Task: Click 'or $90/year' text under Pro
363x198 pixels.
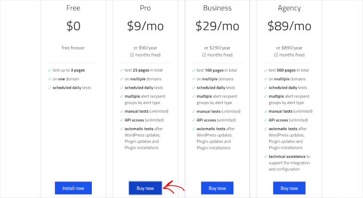Action: coord(145,48)
